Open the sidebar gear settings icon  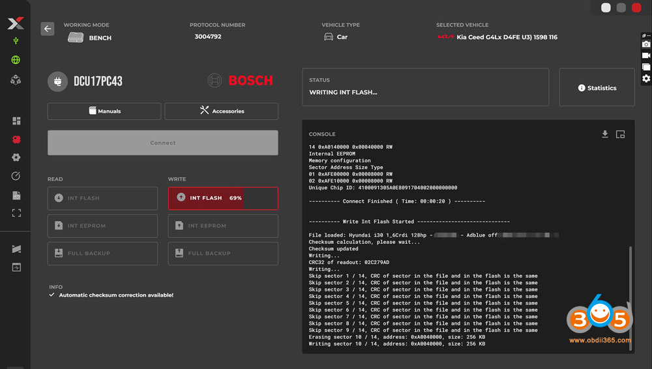click(x=16, y=157)
